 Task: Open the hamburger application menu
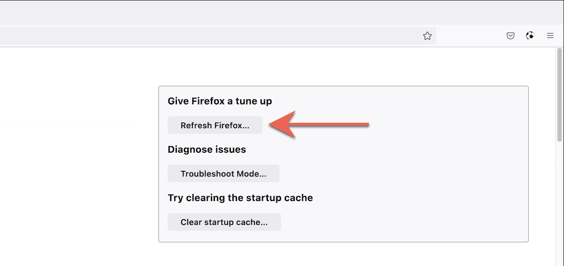click(x=550, y=36)
